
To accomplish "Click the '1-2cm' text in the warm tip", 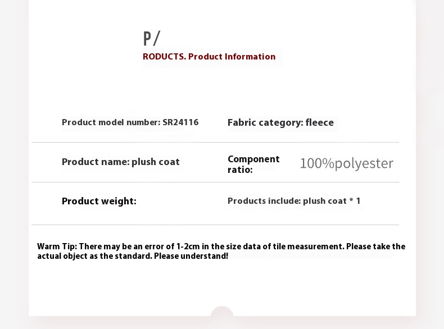I will point(188,246).
